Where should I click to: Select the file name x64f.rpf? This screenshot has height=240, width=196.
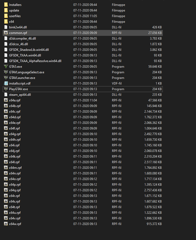click(x=14, y=128)
